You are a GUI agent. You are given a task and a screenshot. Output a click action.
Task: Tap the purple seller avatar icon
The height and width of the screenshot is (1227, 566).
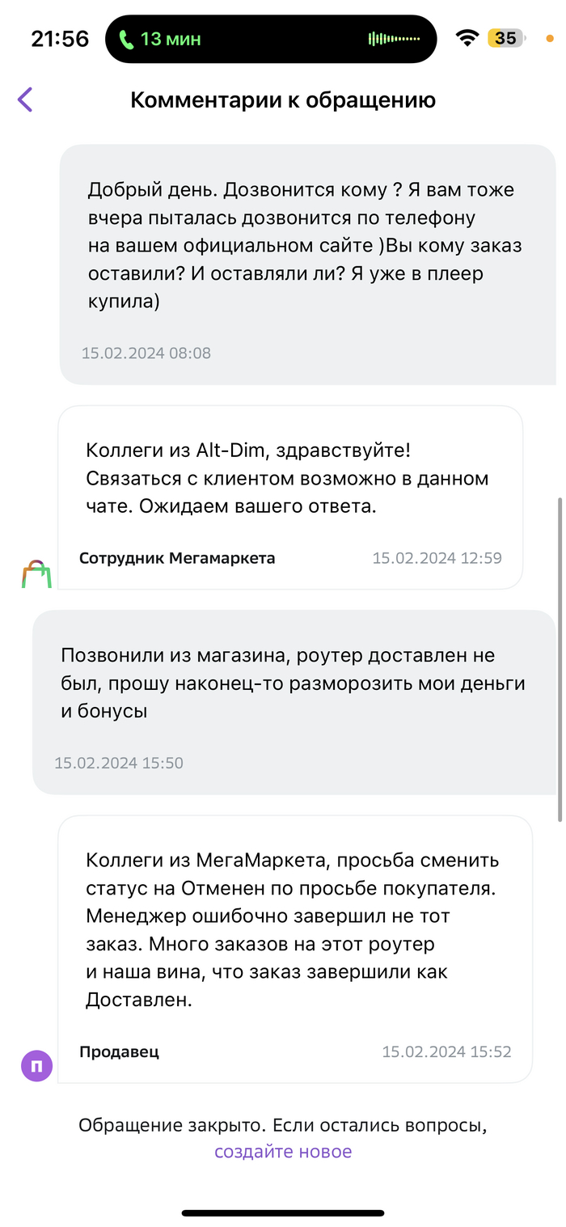pyautogui.click(x=36, y=1064)
